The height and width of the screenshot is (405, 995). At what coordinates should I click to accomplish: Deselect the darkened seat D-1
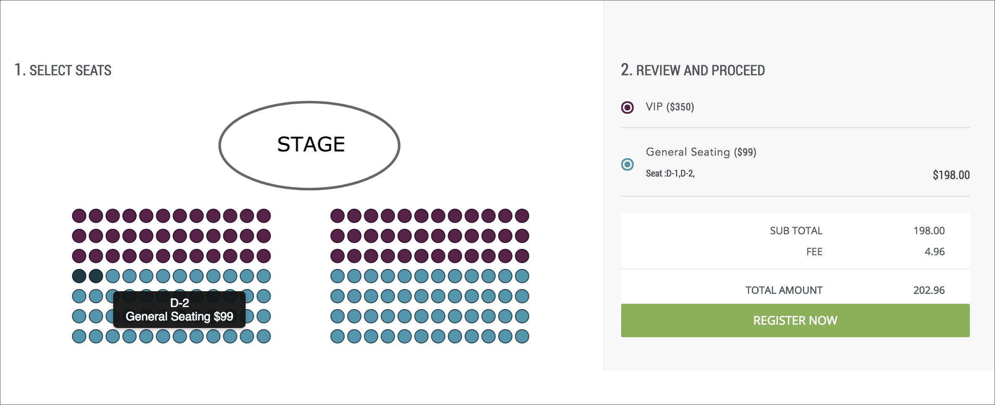click(x=79, y=276)
